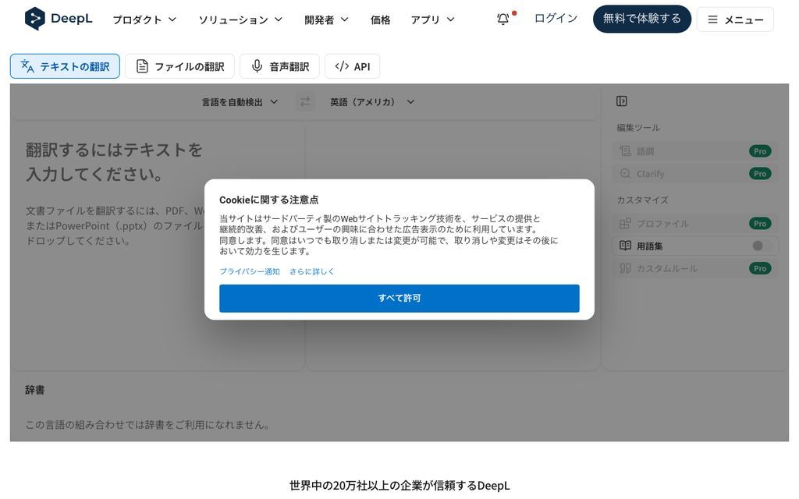Select the ファイルの翻訳 tab

pos(179,66)
